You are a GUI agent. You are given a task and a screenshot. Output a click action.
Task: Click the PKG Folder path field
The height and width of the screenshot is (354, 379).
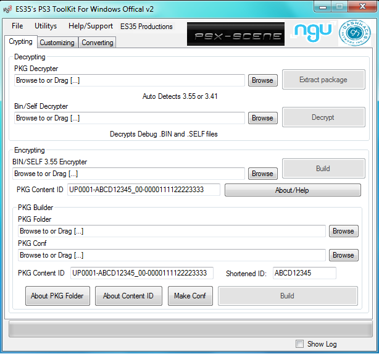point(172,231)
